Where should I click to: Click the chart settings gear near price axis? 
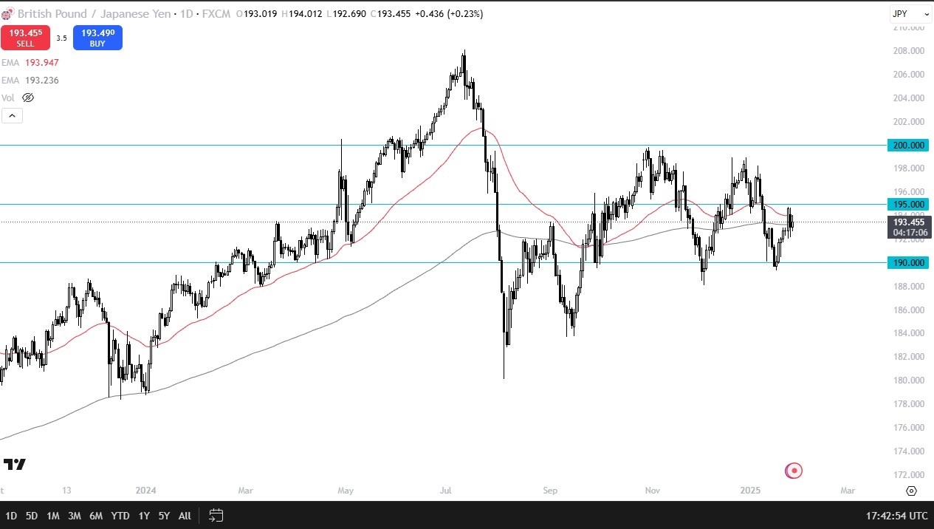(x=912, y=491)
